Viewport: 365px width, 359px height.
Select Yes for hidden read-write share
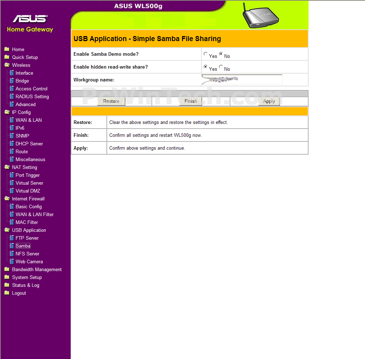click(x=205, y=66)
